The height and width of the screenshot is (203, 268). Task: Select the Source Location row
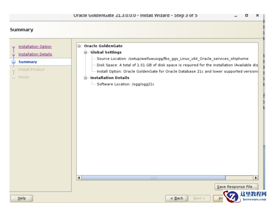click(x=172, y=59)
